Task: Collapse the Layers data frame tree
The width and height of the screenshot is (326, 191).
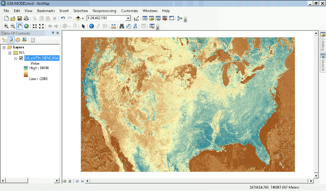Action: [x=4, y=47]
